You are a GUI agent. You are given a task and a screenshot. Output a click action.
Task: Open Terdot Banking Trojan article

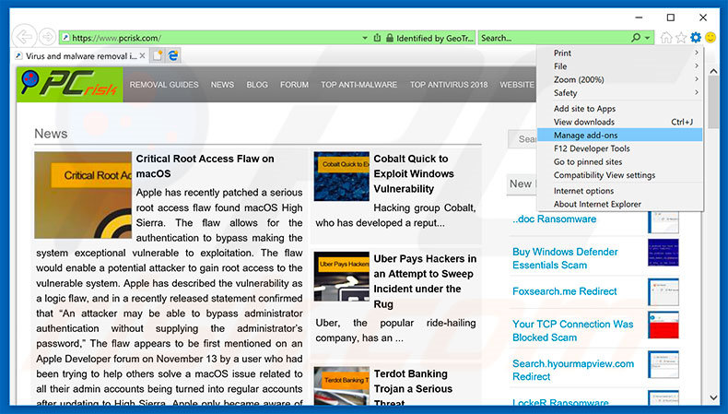pos(413,388)
